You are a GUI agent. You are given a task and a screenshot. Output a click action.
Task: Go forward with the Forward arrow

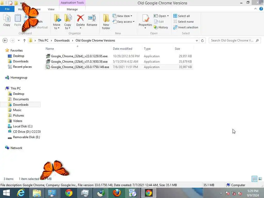(x=12, y=40)
